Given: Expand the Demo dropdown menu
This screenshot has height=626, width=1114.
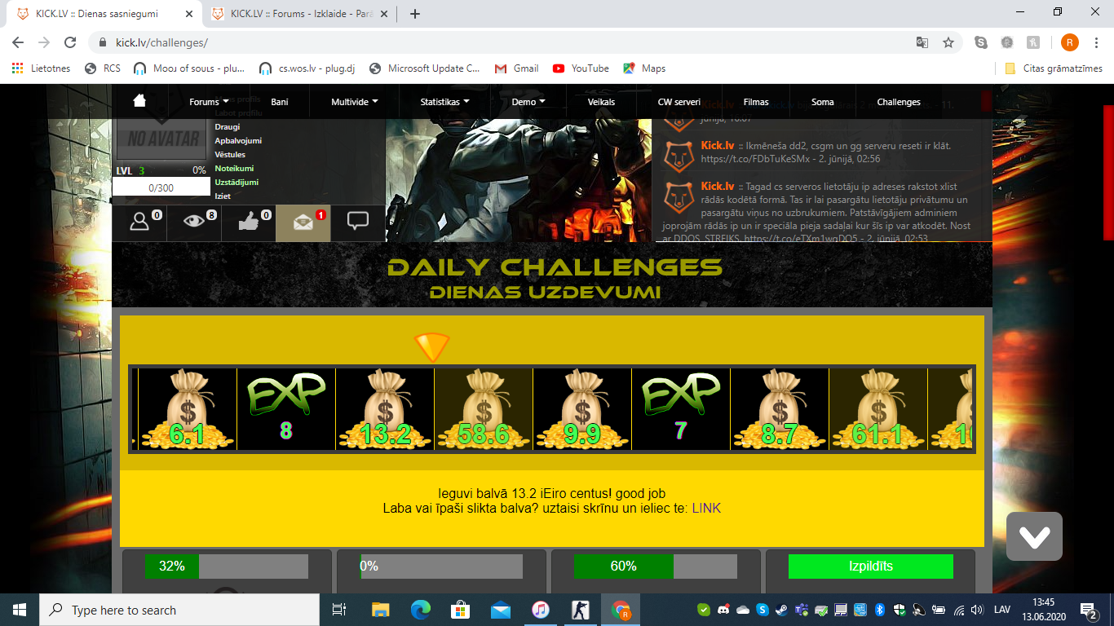Looking at the screenshot, I should click(x=528, y=102).
